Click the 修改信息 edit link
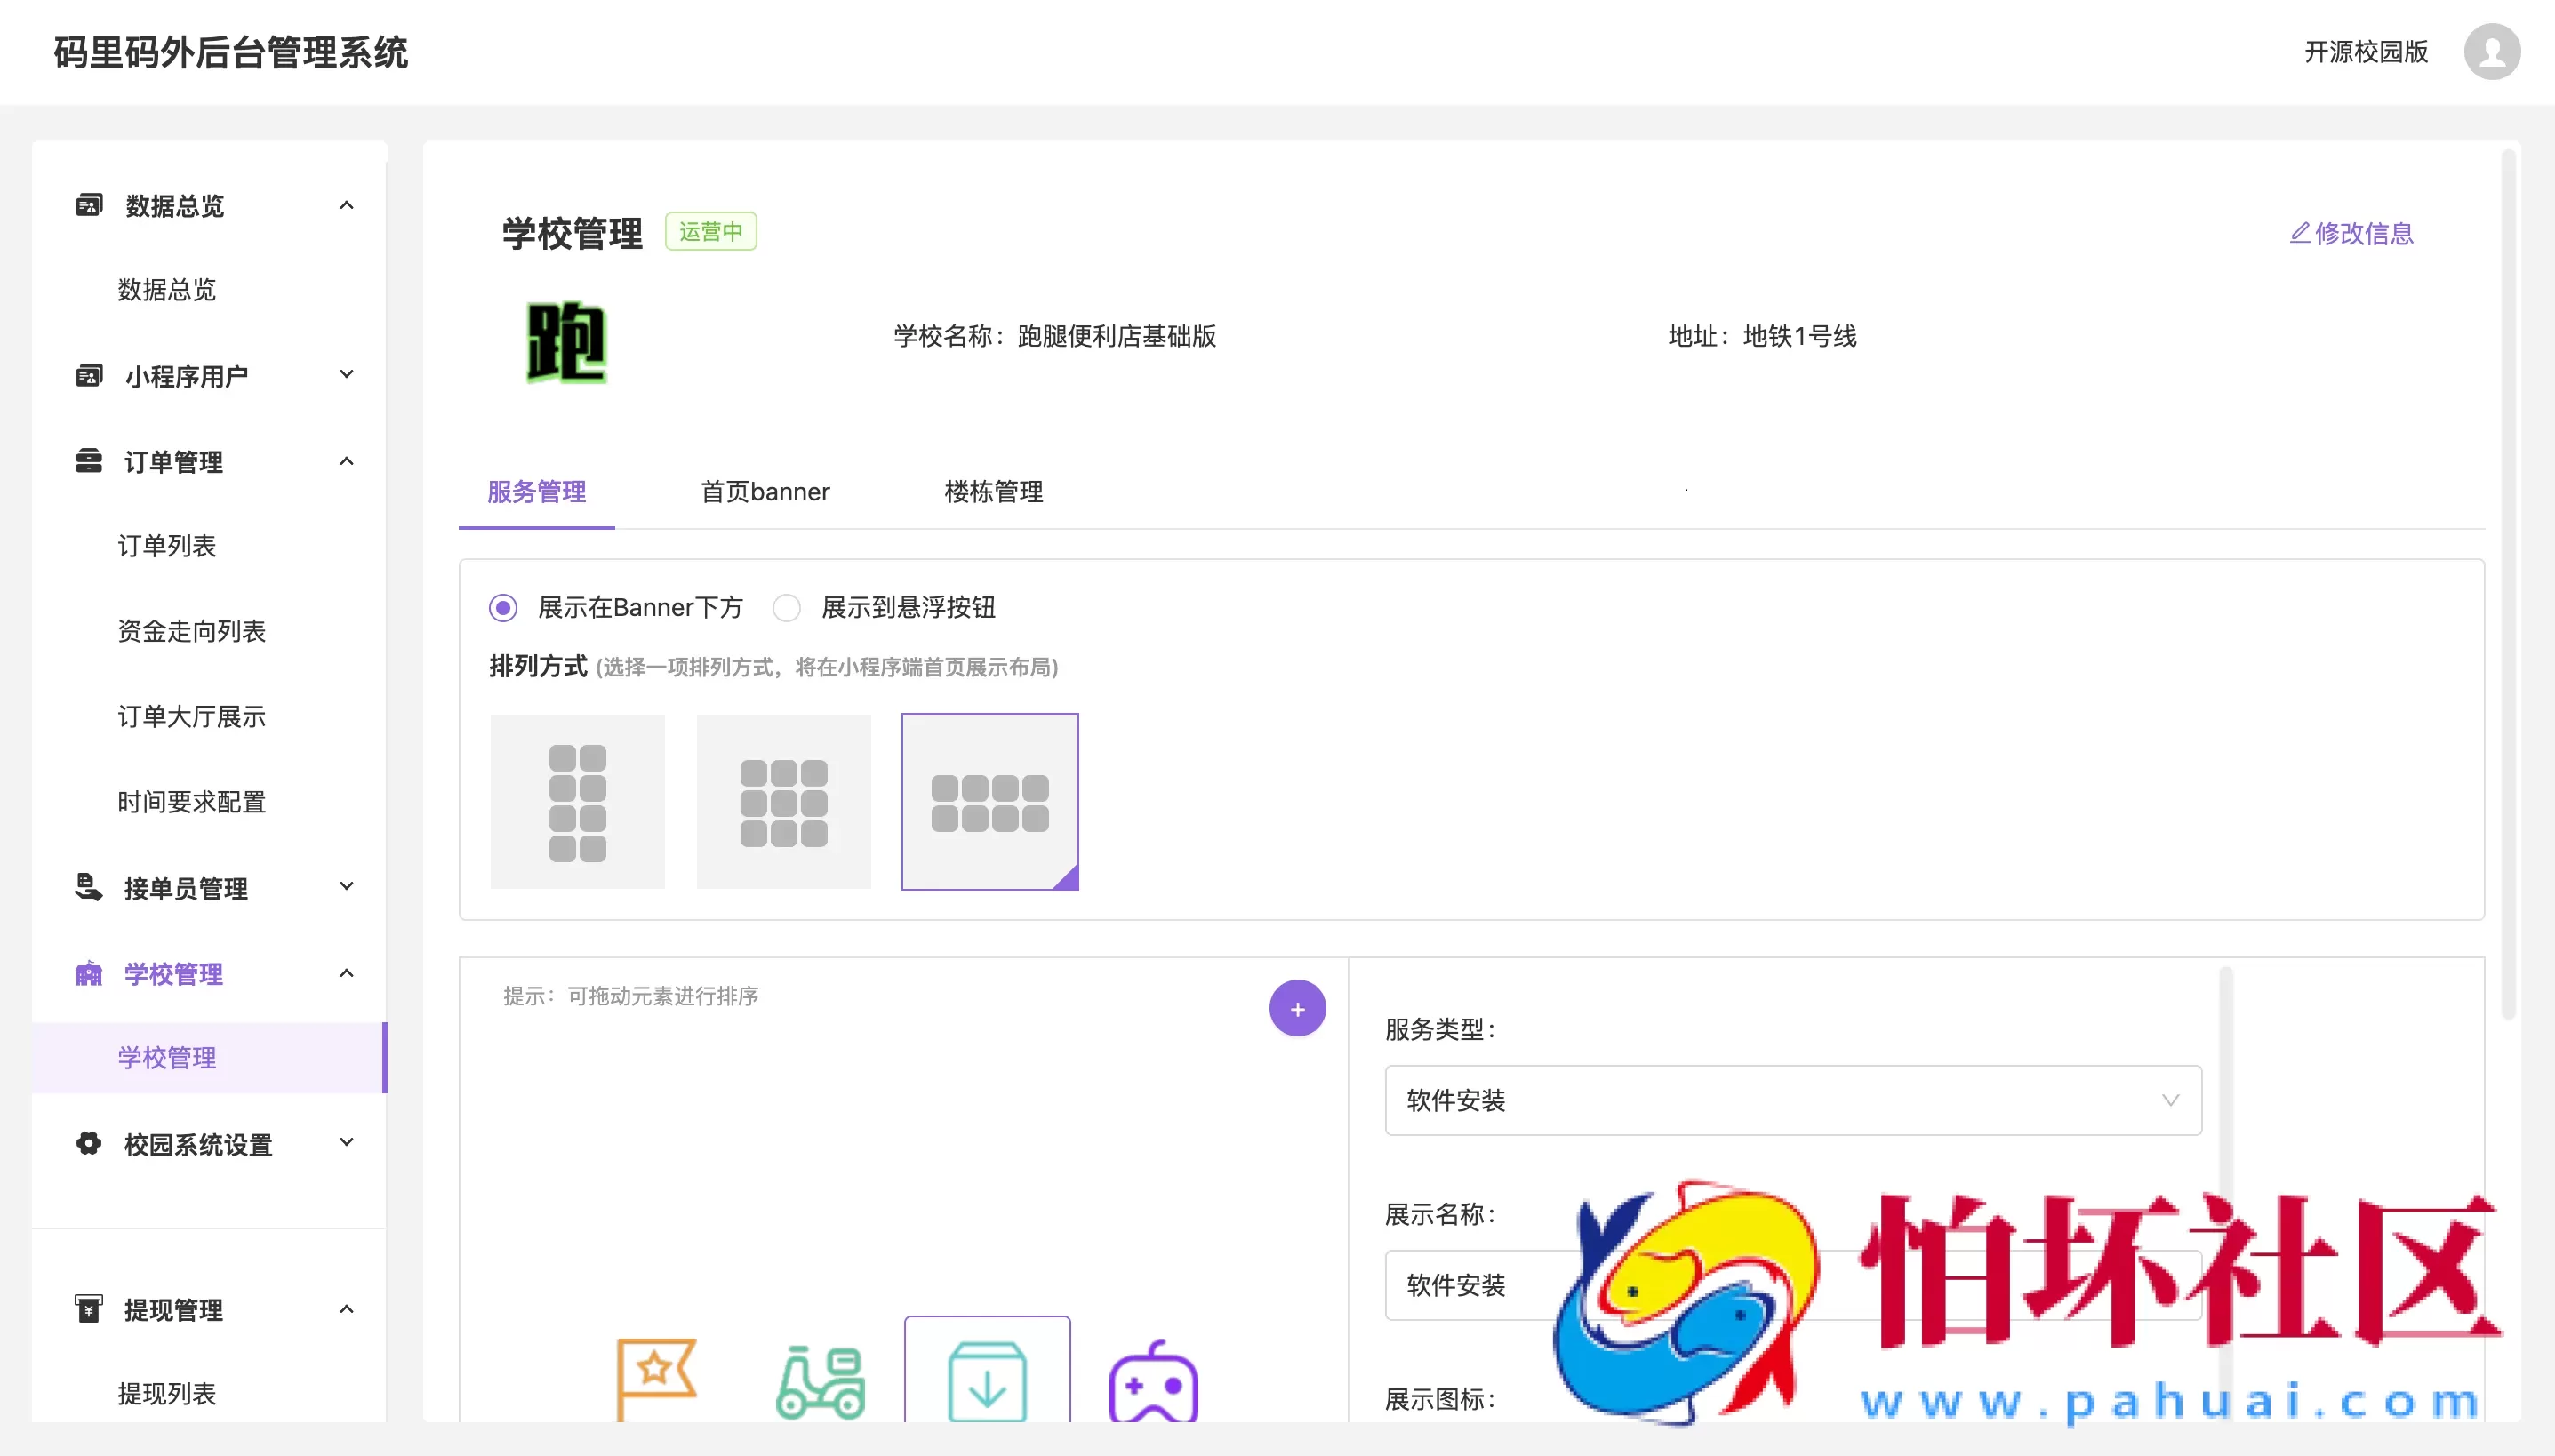2555x1456 pixels. pyautogui.click(x=2351, y=232)
